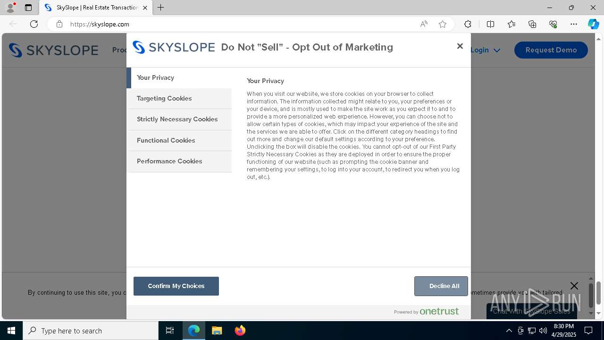Open the notification center icon
The image size is (604, 340).
pyautogui.click(x=588, y=331)
